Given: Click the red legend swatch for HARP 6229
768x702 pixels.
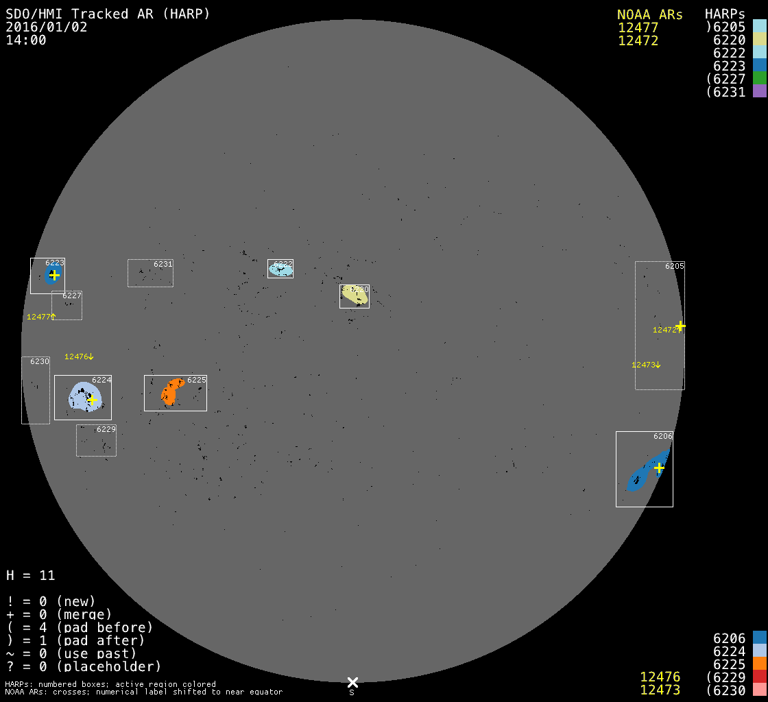Looking at the screenshot, I should pyautogui.click(x=759, y=677).
